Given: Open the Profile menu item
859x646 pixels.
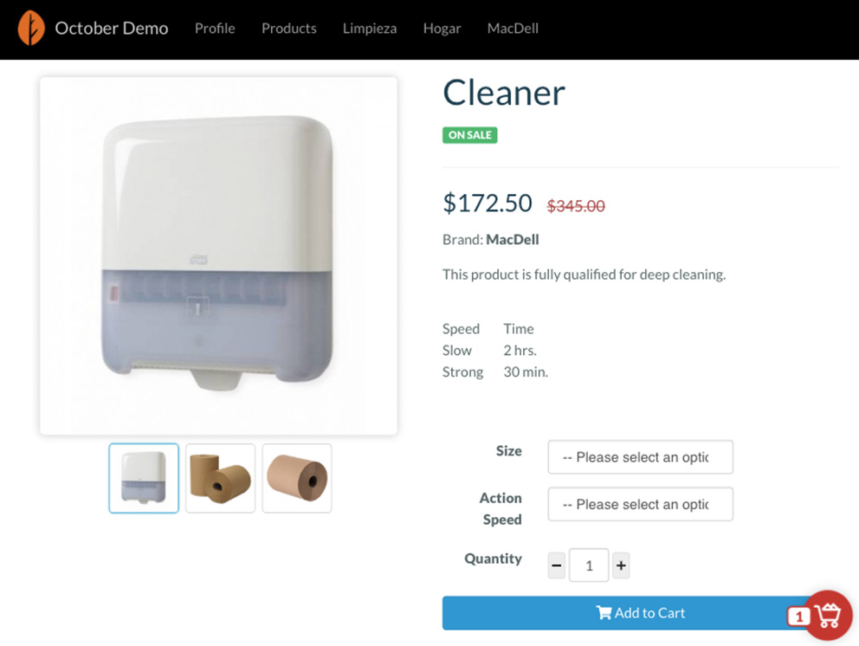Looking at the screenshot, I should tap(215, 29).
